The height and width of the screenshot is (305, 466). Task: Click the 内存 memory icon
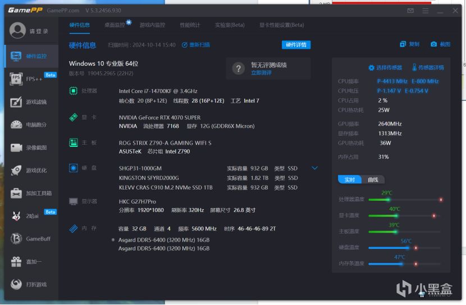pyautogui.click(x=74, y=228)
